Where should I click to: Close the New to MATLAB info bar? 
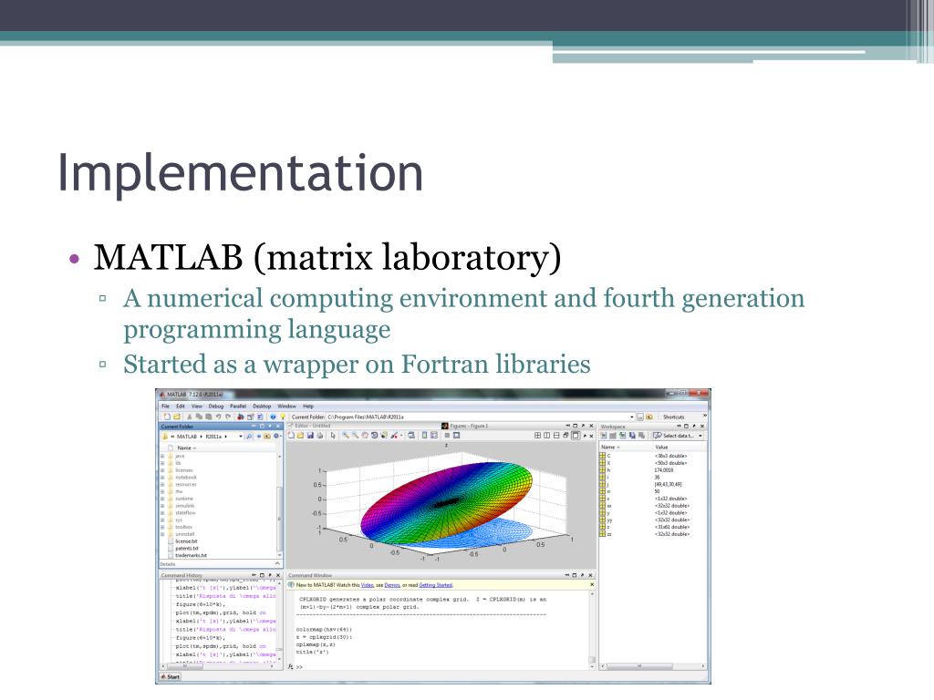tap(591, 584)
